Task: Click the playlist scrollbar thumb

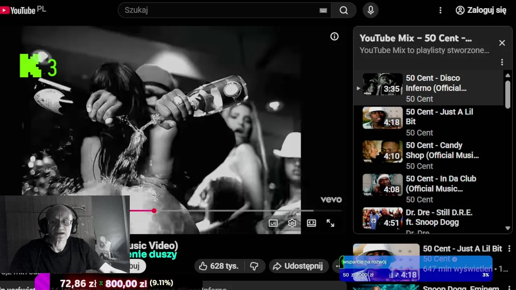Action: (x=508, y=94)
